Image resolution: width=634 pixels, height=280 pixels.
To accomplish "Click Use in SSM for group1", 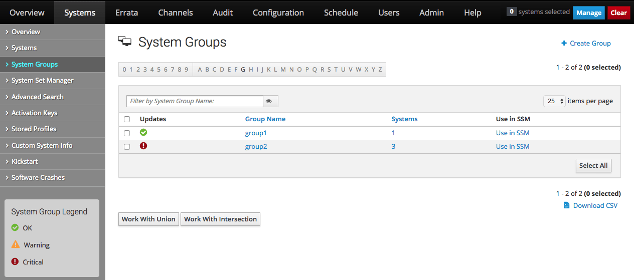I will pyautogui.click(x=513, y=133).
